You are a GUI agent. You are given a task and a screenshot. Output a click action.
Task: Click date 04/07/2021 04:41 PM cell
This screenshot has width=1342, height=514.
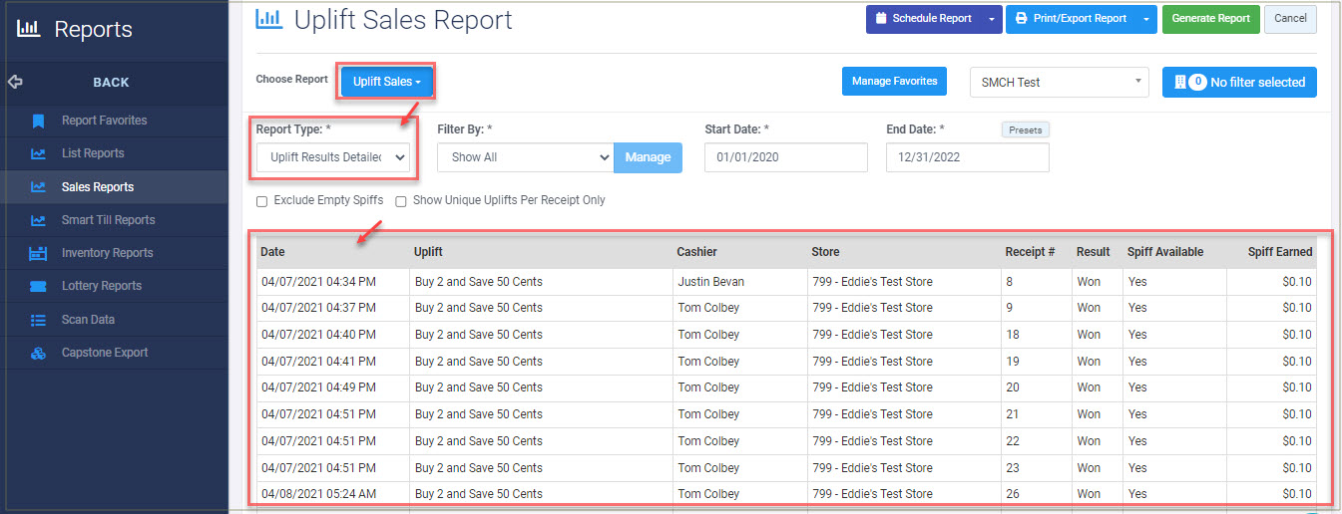point(333,362)
